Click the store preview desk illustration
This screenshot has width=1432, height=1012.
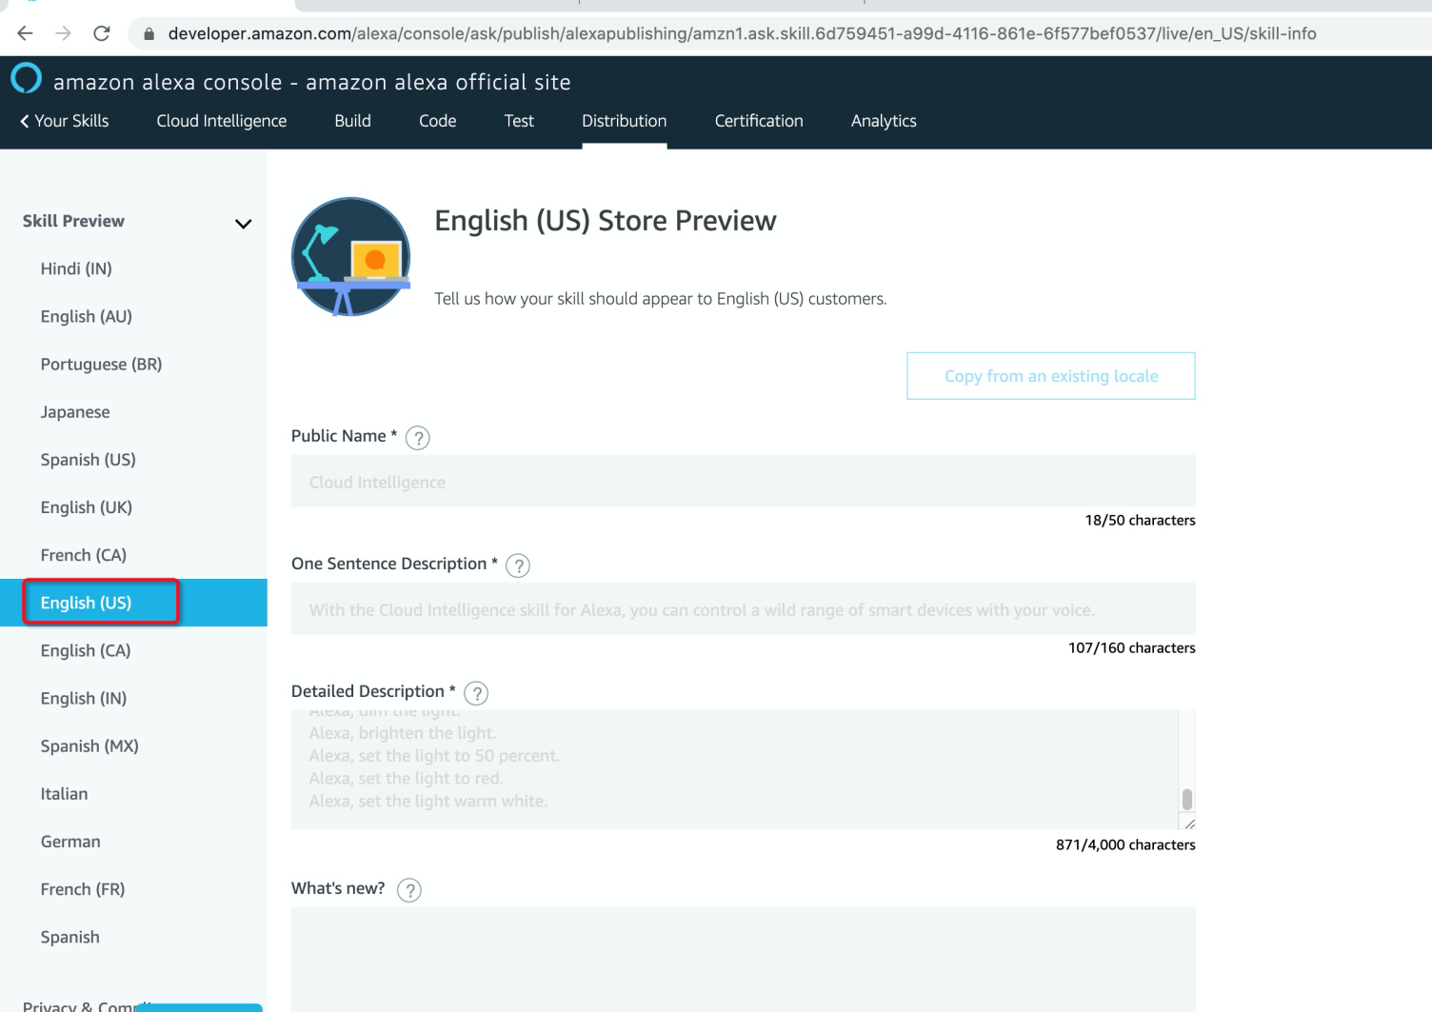pyautogui.click(x=350, y=256)
